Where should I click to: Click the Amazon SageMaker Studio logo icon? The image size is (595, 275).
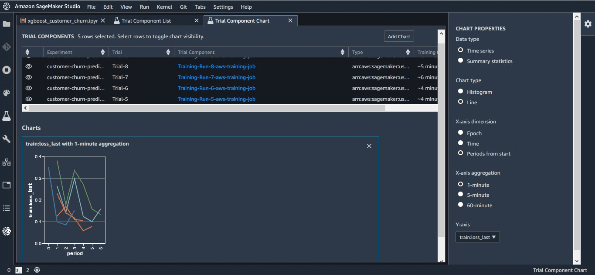[7, 7]
